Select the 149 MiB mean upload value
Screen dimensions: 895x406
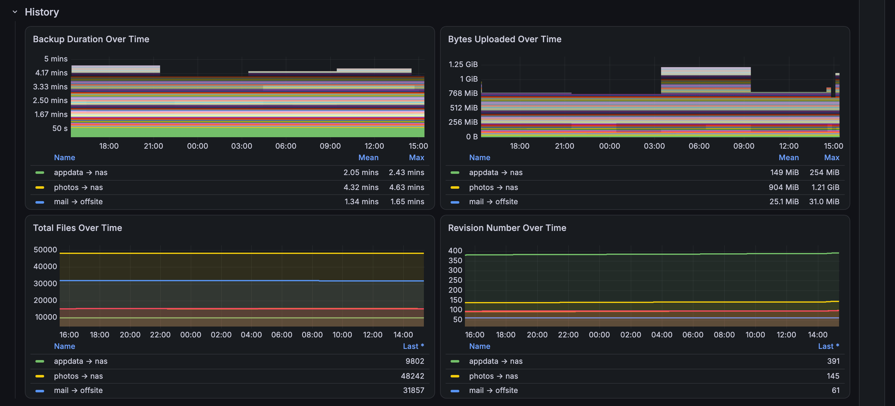pos(784,173)
